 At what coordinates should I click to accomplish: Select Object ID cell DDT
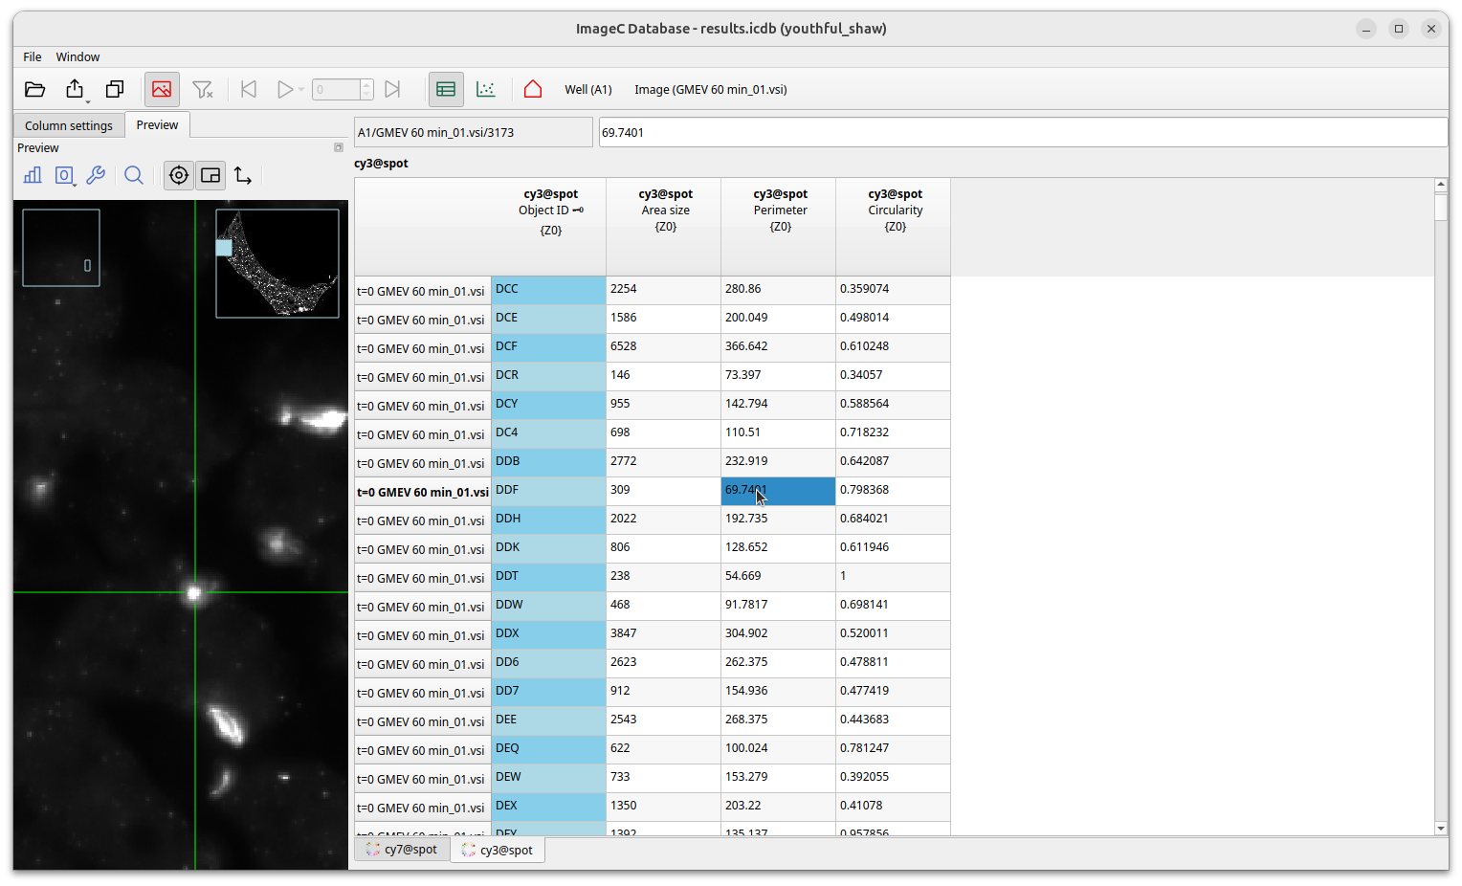point(548,577)
